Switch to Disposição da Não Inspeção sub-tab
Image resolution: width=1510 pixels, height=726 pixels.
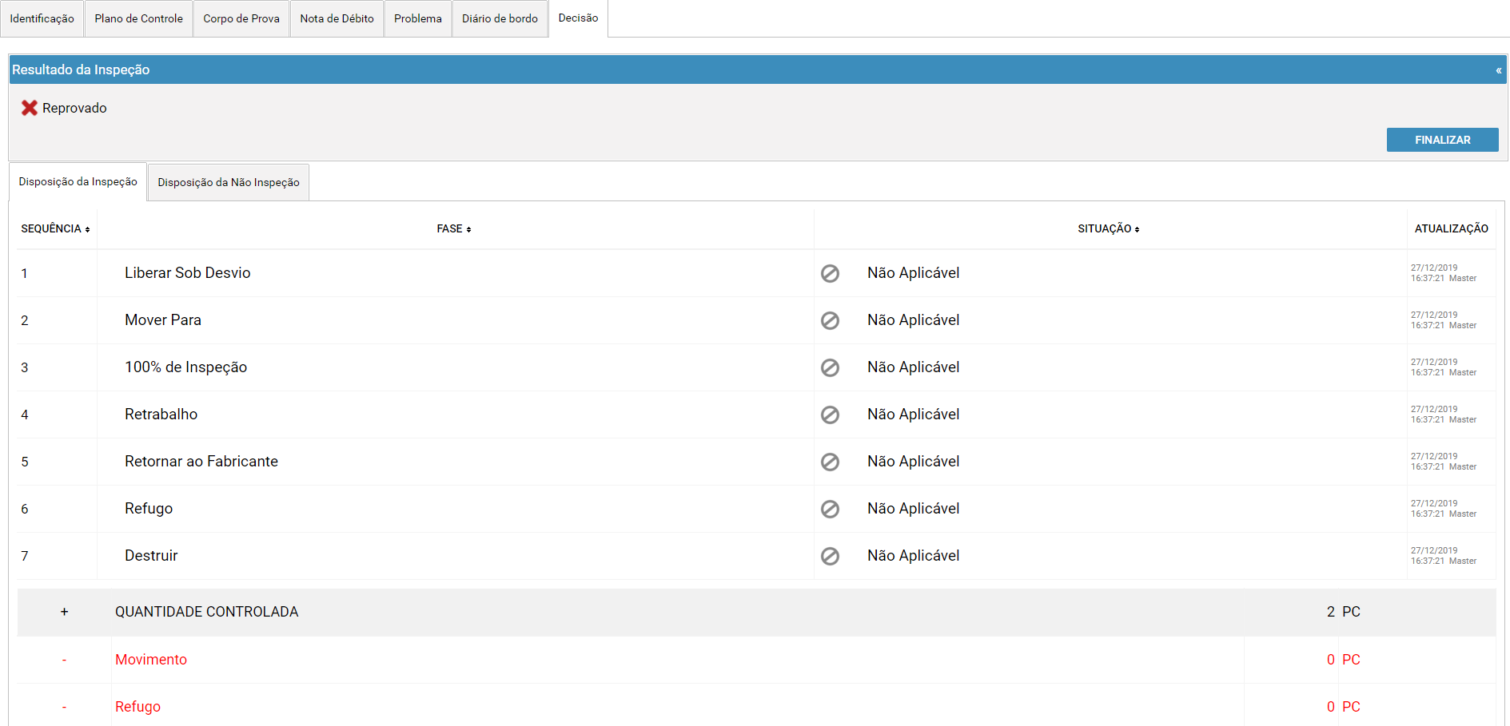(x=229, y=182)
